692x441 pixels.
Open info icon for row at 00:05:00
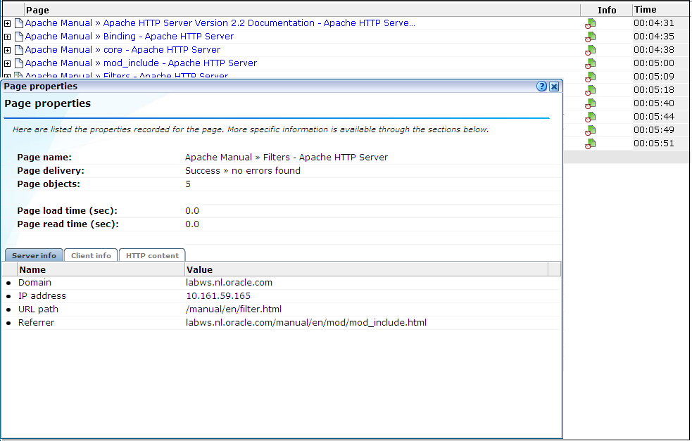point(591,63)
